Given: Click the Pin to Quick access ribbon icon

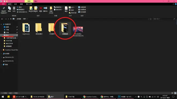Looking at the screenshot, I should pos(4,9).
